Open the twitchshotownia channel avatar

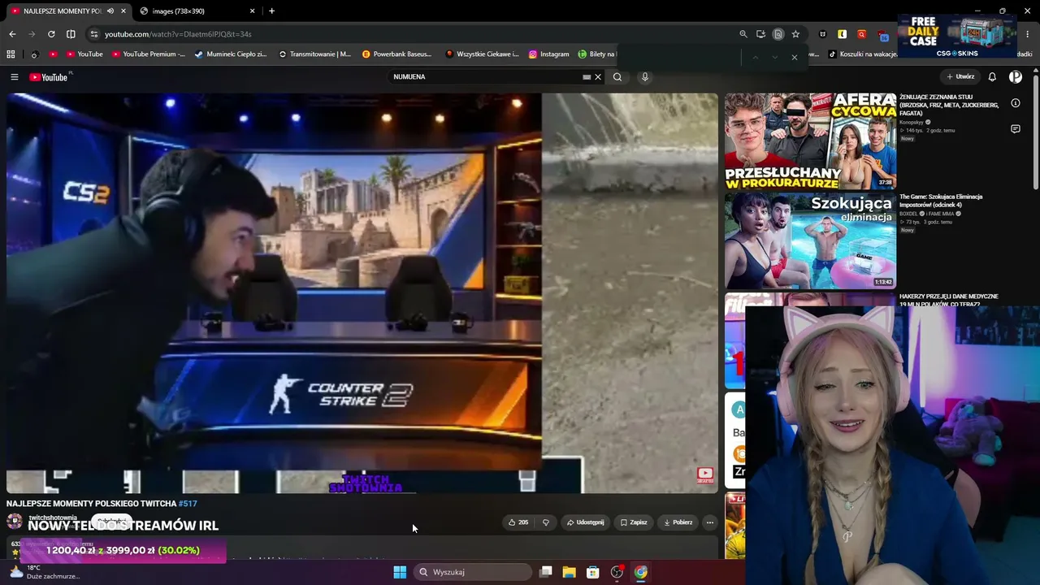coord(15,521)
